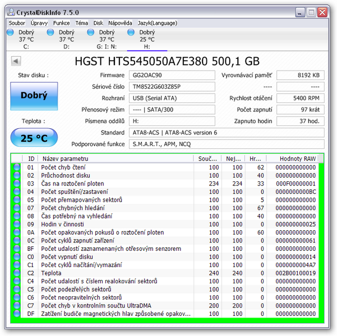Click the CrystalDiskInfo title bar app icon
Image resolution: width=337 pixels, height=336 pixels.
click(11, 12)
